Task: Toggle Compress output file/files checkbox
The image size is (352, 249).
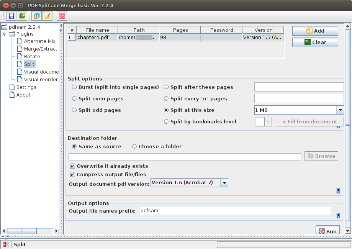Action: tap(72, 174)
